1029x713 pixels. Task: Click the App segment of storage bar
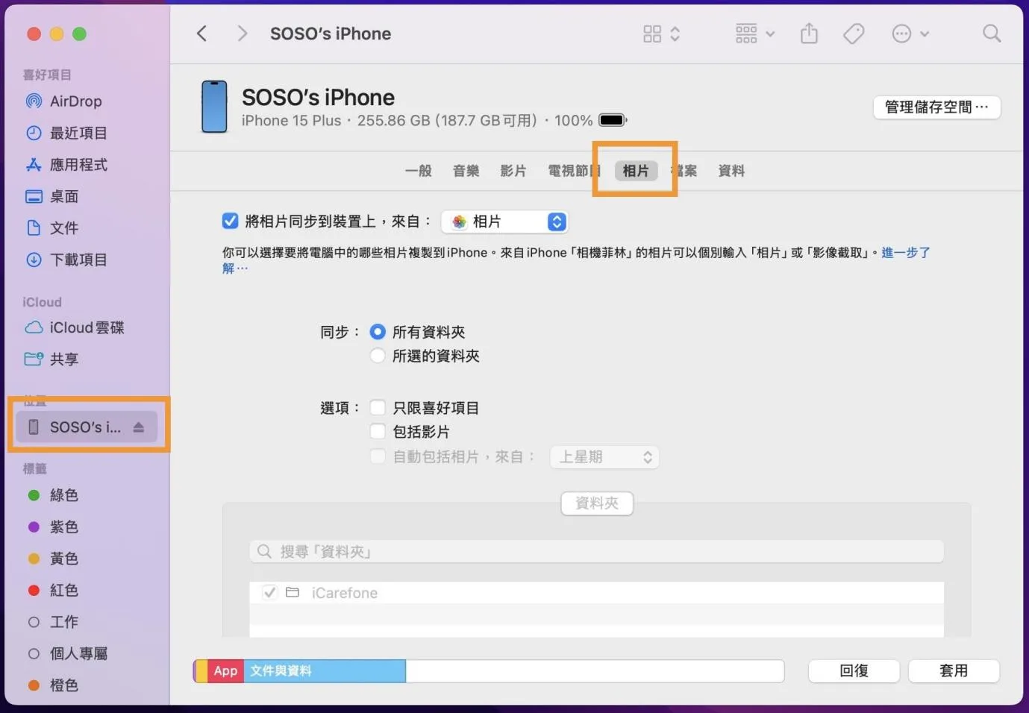pyautogui.click(x=226, y=671)
